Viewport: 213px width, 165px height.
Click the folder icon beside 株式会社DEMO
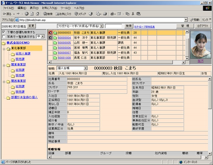tap(4, 43)
